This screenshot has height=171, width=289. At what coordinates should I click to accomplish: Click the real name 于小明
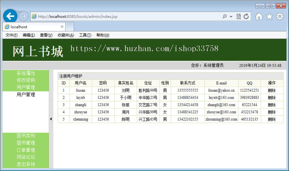tap(126, 97)
